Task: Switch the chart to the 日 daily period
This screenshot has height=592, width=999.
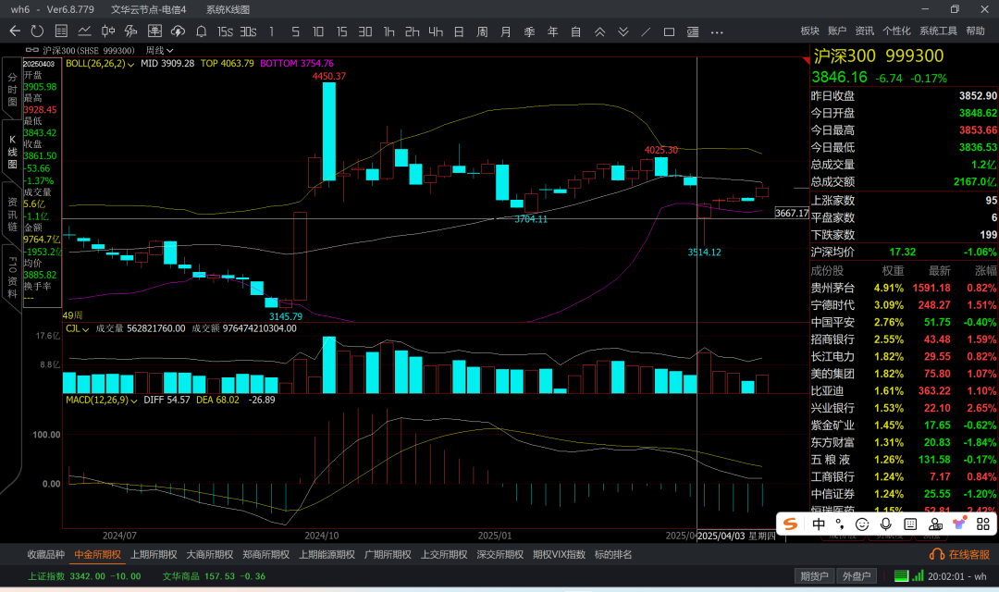Action: tap(458, 31)
